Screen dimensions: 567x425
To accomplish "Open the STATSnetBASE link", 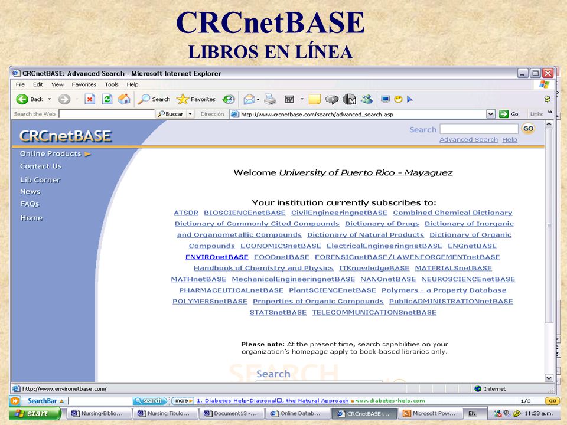I will pyautogui.click(x=278, y=313).
